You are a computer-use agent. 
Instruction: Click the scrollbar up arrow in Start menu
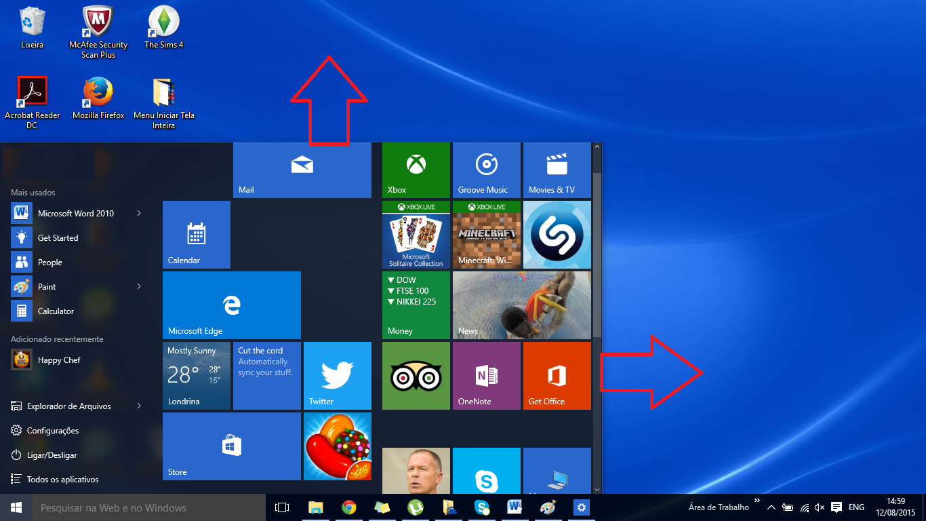pos(597,147)
